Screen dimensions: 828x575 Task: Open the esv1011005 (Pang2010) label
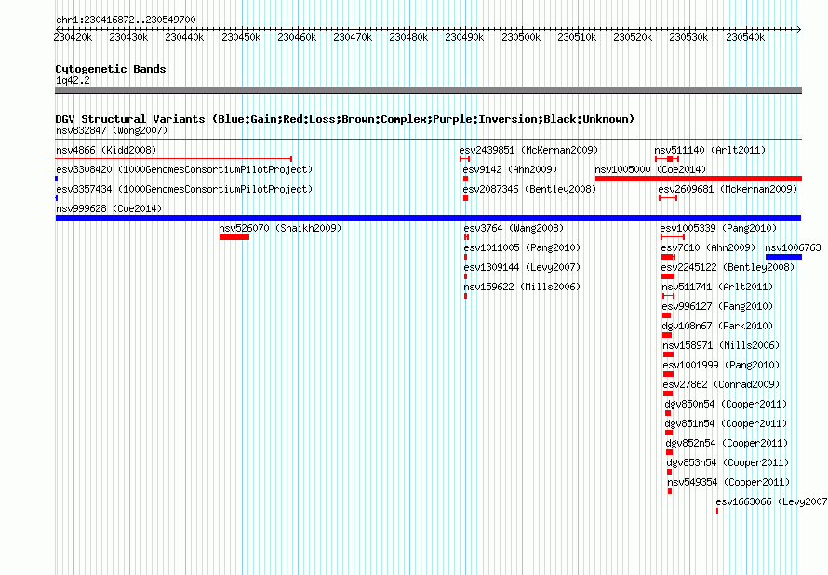[x=522, y=247]
